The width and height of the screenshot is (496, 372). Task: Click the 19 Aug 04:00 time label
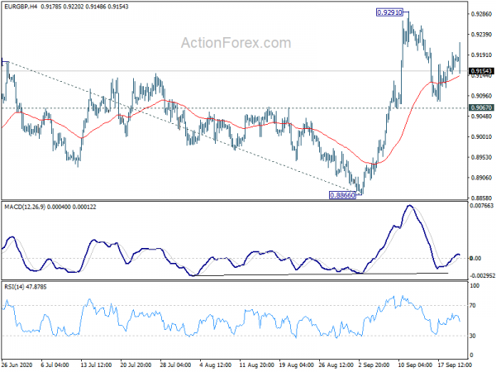tap(297, 365)
